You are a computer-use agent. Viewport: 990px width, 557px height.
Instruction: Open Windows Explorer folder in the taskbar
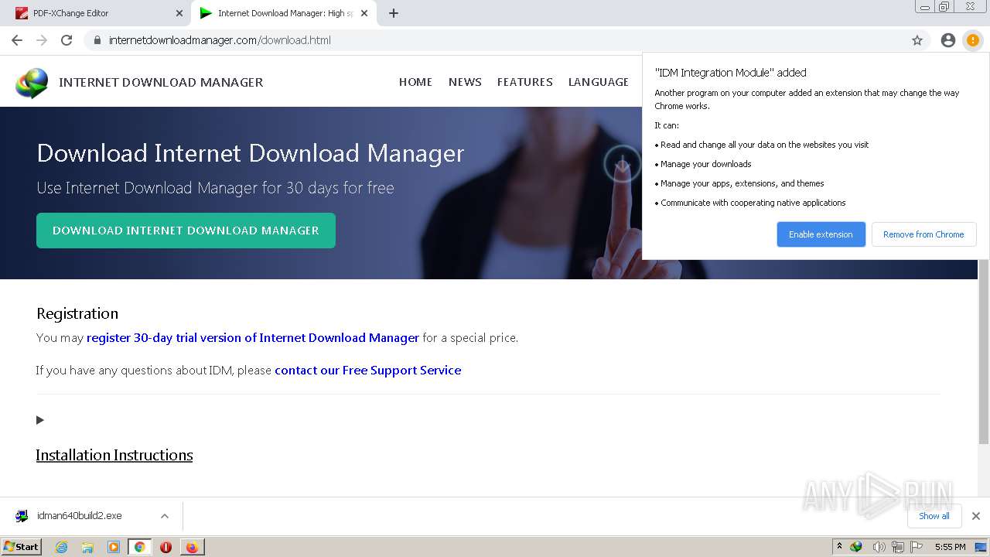(x=87, y=547)
